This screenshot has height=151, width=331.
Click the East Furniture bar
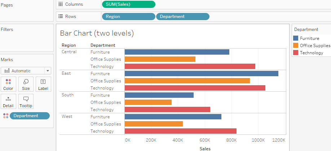[202, 73]
